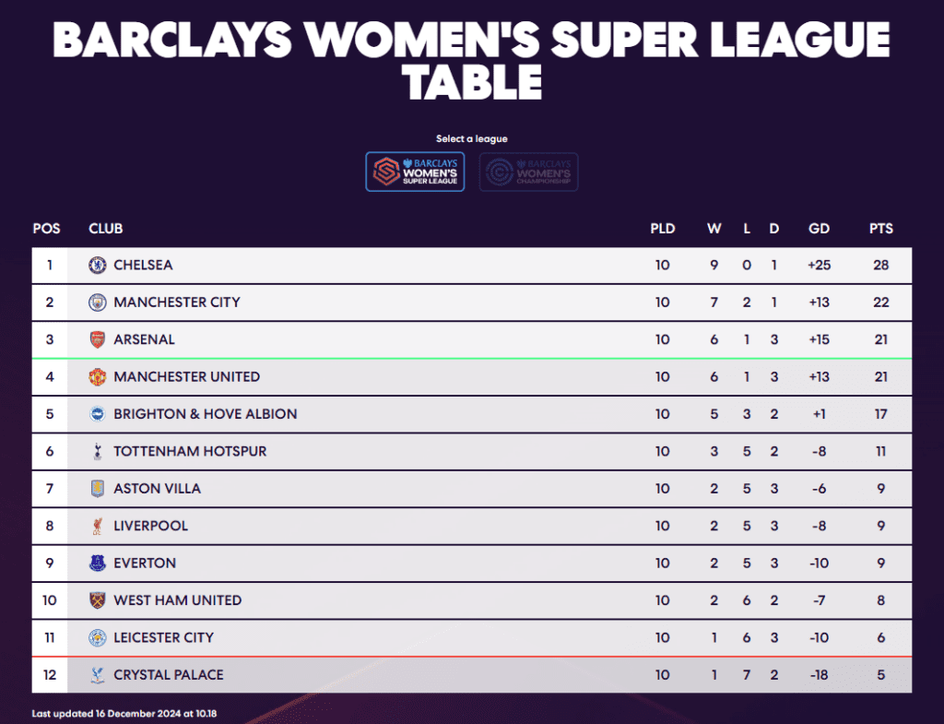Click the Liverpool club crest icon
This screenshot has height=724, width=944.
tap(97, 526)
